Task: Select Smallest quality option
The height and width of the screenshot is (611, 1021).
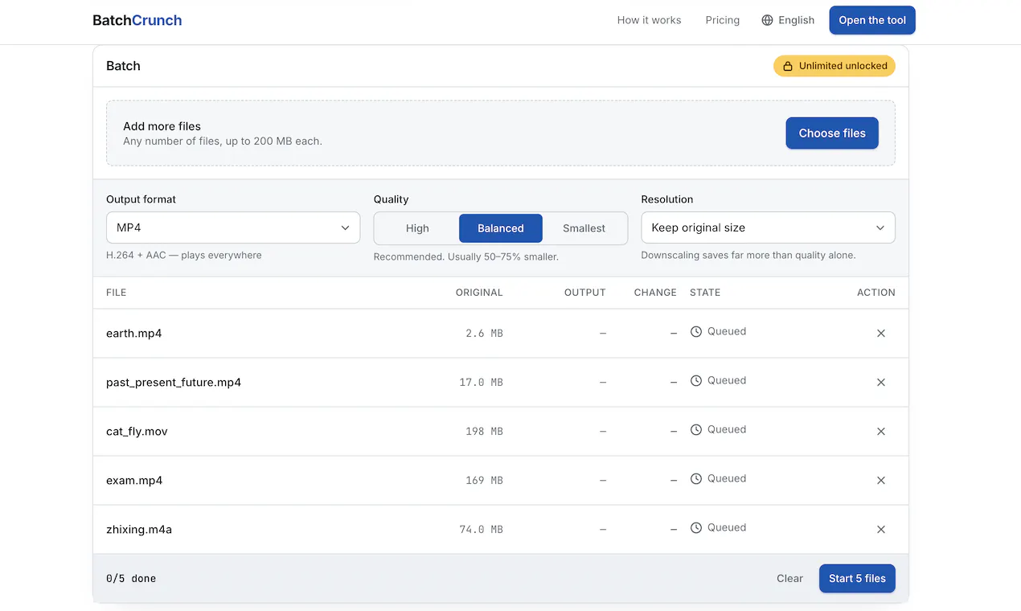Action: click(x=584, y=228)
